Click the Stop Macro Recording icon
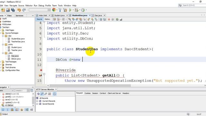This screenshot has width=206, height=116. (x=113, y=19)
